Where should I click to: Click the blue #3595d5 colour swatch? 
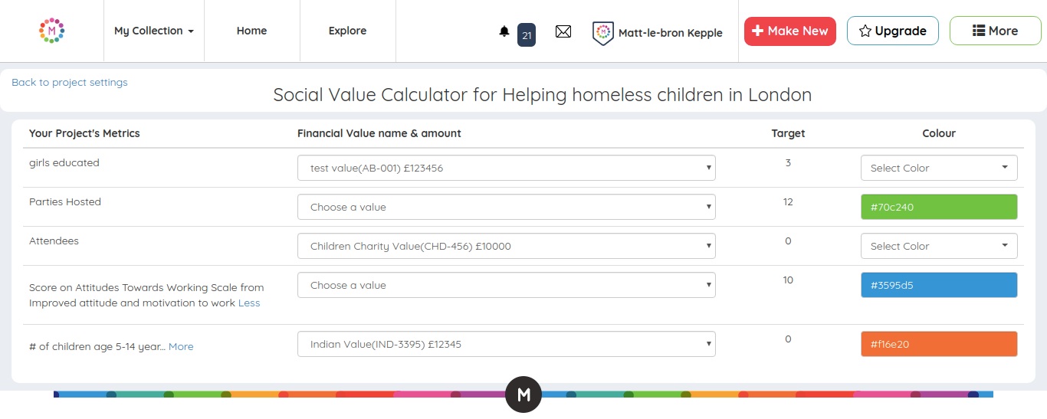[x=939, y=285]
